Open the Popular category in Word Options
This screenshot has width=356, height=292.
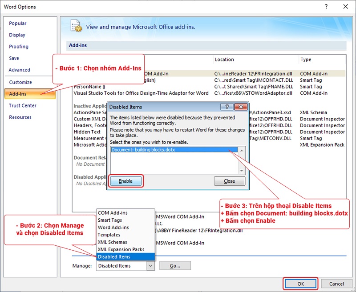[17, 24]
